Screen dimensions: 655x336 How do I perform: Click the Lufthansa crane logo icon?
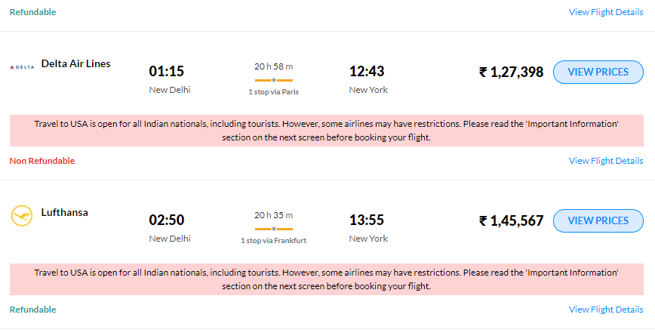tap(22, 216)
